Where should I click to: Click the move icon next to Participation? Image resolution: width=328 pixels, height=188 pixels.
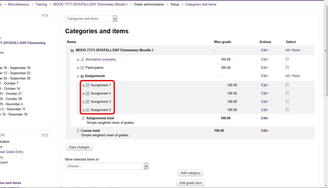pyautogui.click(x=78, y=68)
